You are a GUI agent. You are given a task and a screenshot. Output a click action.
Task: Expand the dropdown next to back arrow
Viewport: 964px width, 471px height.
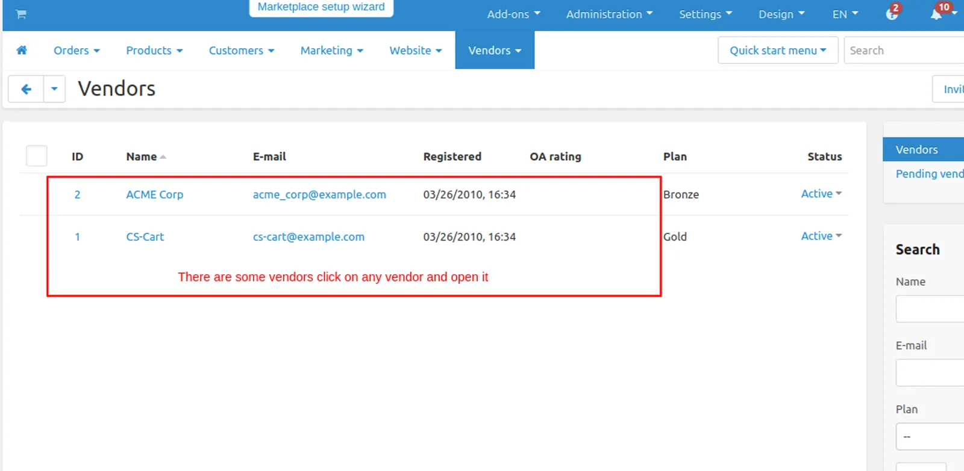54,89
